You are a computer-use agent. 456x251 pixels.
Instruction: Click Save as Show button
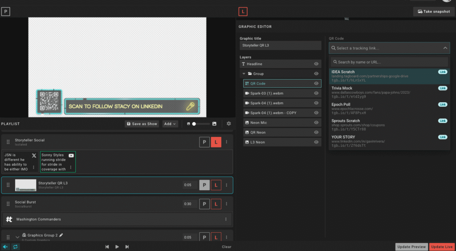(142, 124)
